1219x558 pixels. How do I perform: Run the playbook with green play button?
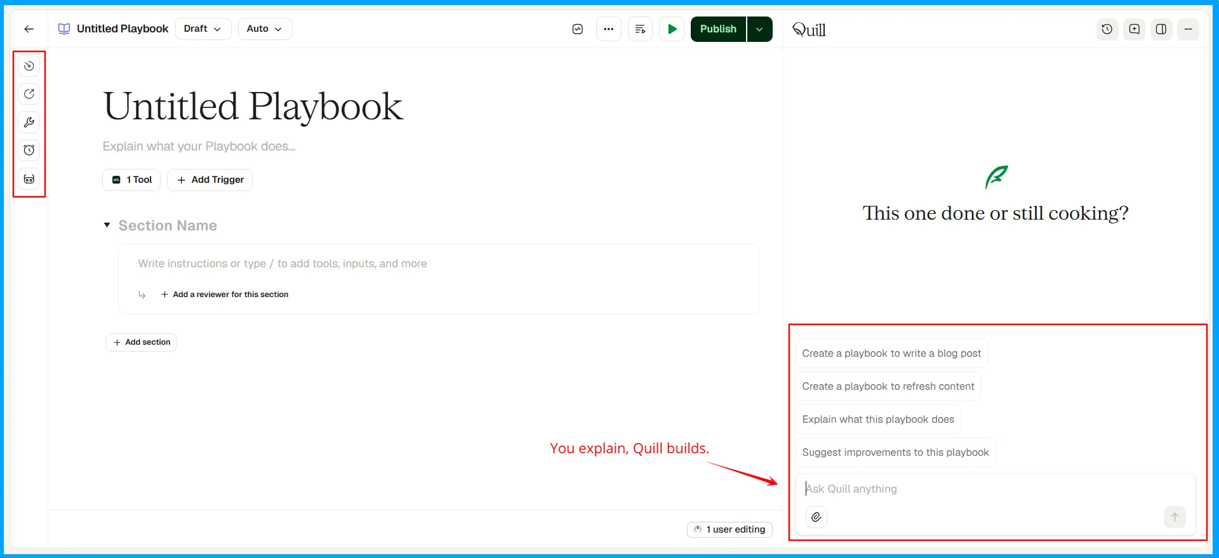click(672, 29)
